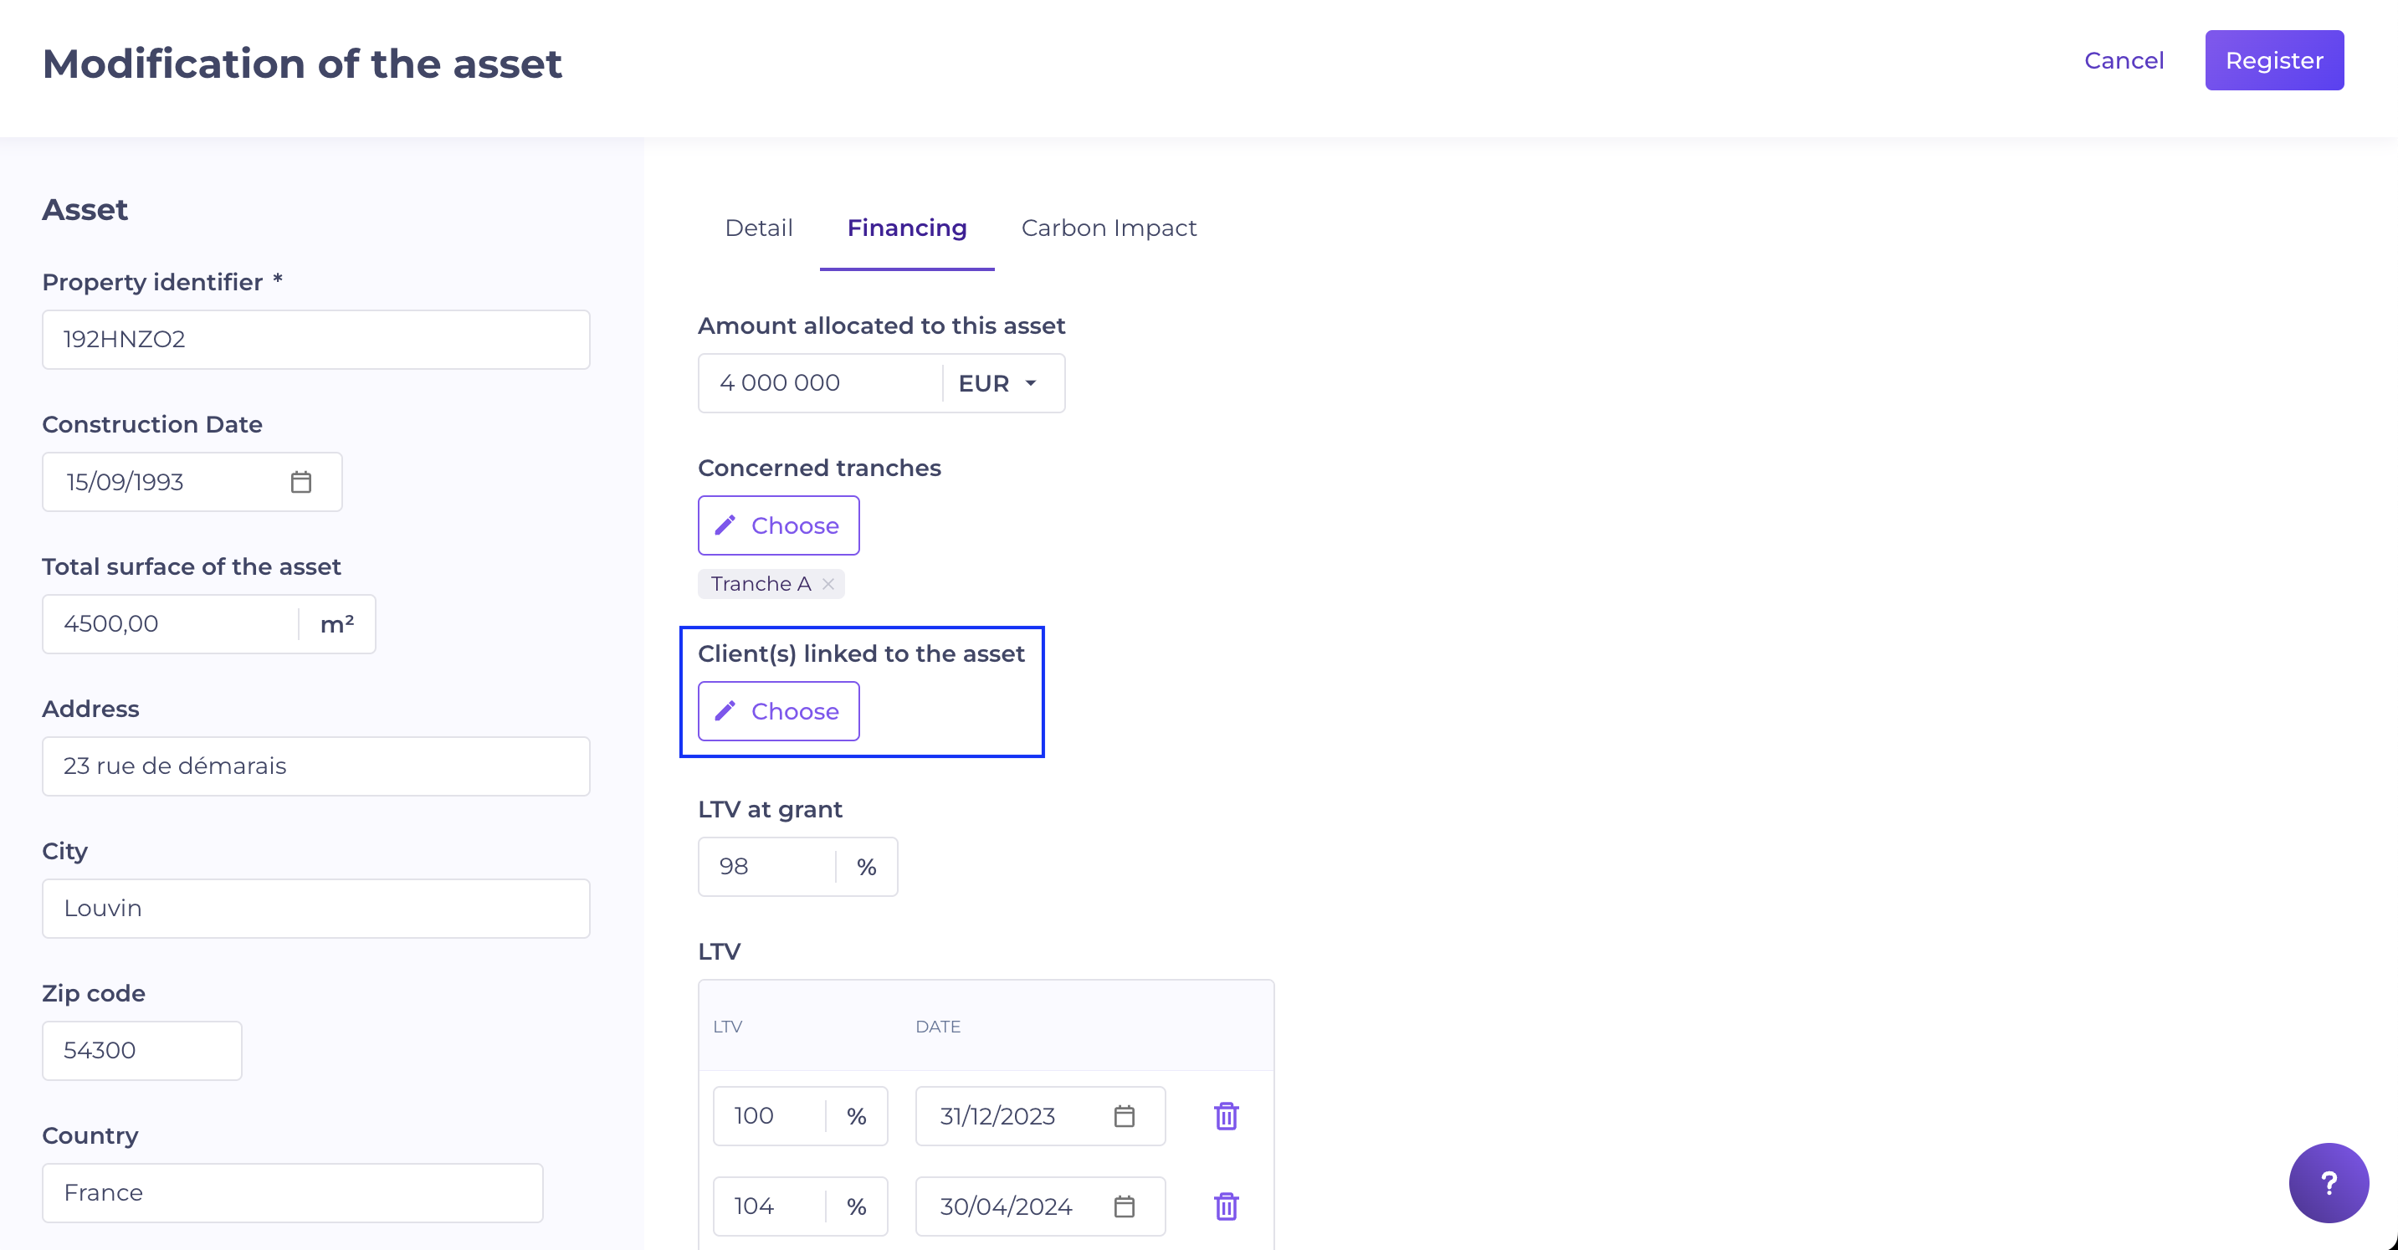Delete the 31/12/2023 LTV row
This screenshot has width=2398, height=1250.
click(1226, 1115)
